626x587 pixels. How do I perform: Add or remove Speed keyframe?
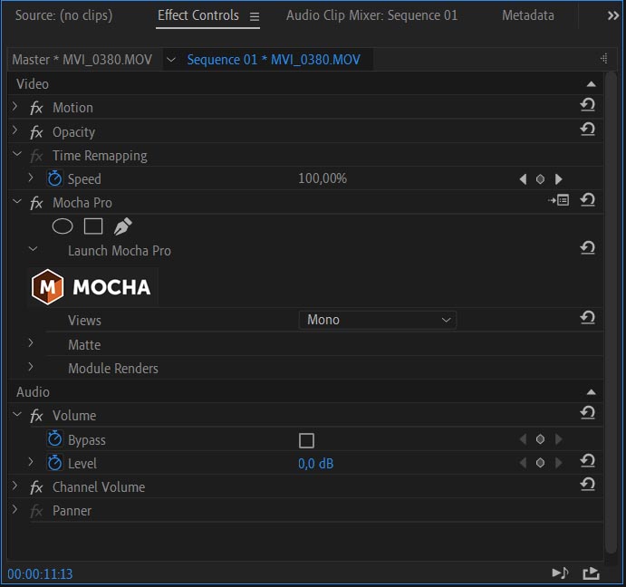point(540,179)
